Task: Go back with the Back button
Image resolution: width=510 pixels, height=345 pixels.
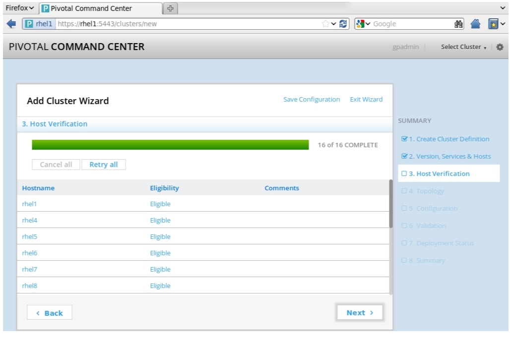Action: click(50, 313)
